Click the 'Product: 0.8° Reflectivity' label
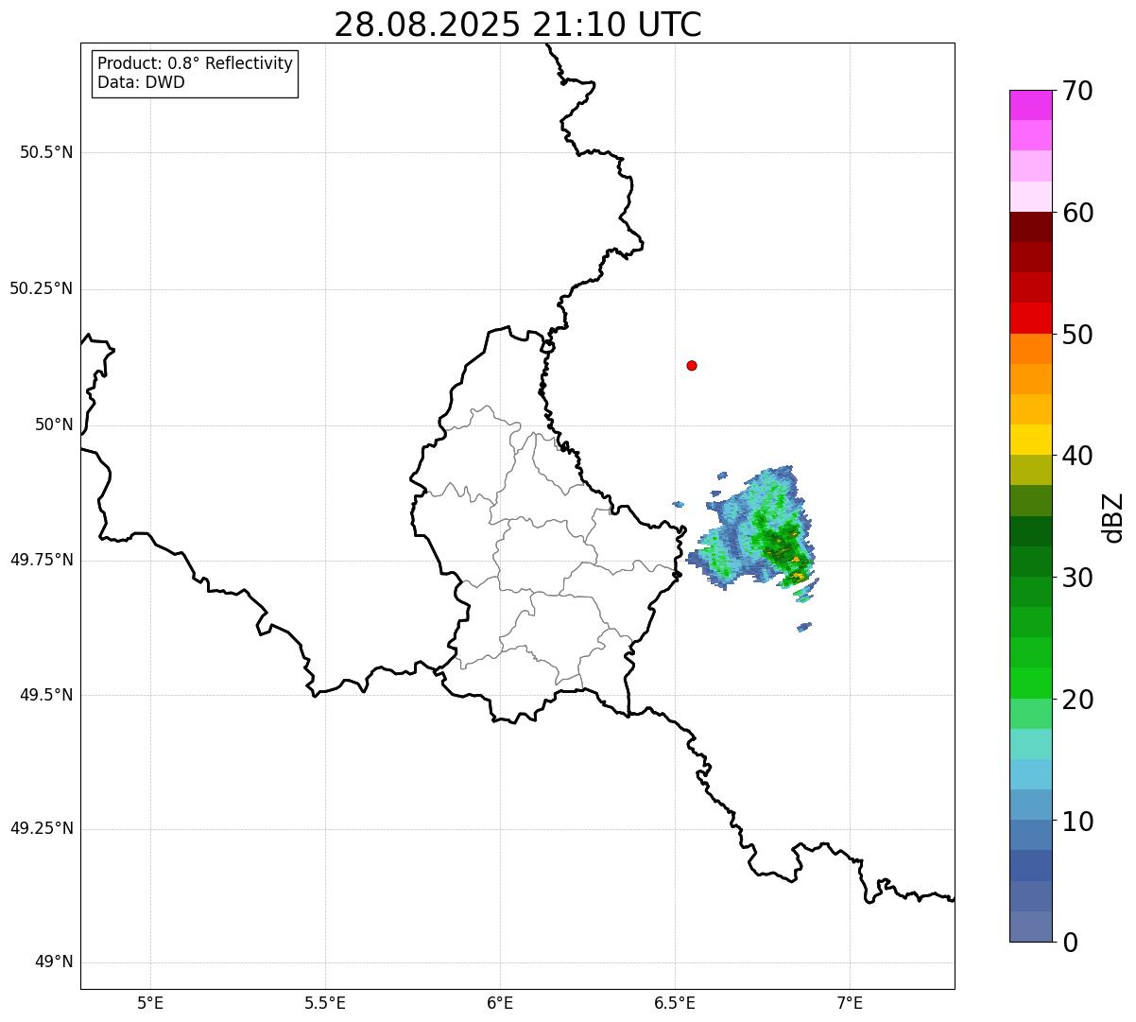 coord(196,63)
